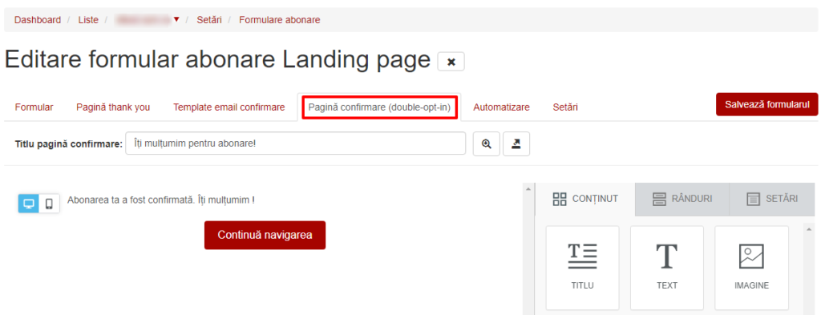Screen dimensions: 821x315
Task: Click the editor sidebar left scroll arrow
Action: [x=528, y=188]
